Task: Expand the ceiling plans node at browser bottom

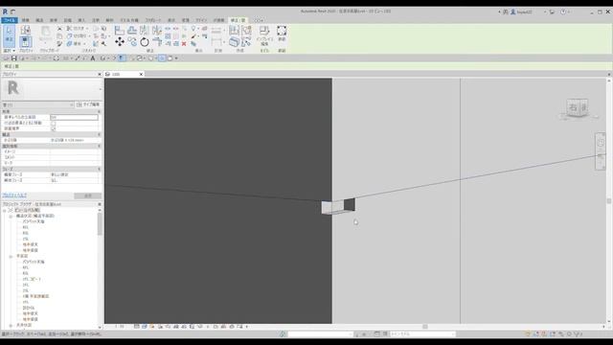Action: [11, 326]
